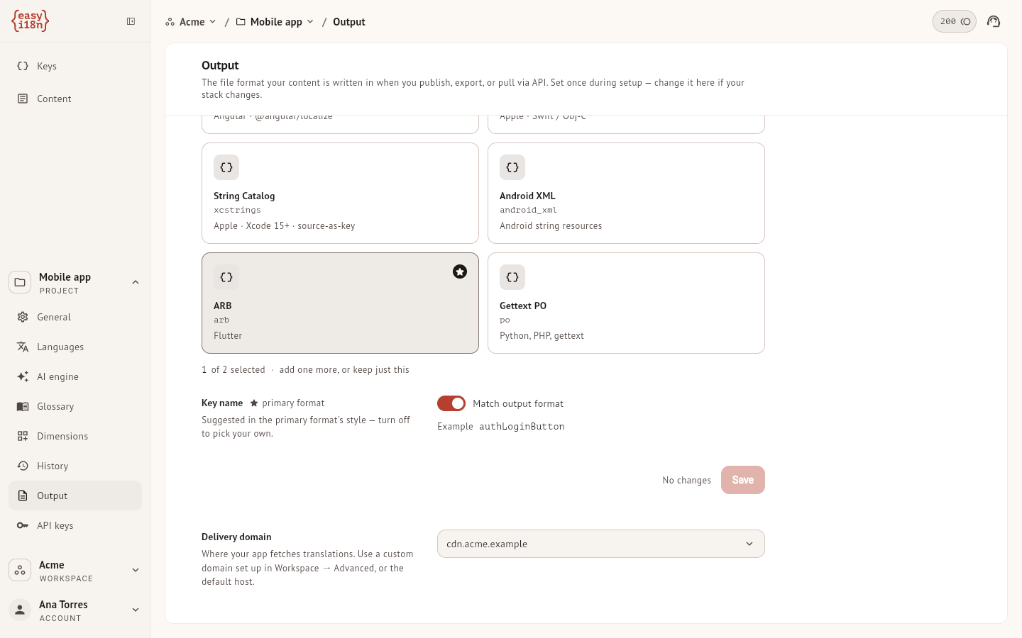Screen dimensions: 1022x638
Task: Click the Android XML braces icon
Action: [512, 167]
